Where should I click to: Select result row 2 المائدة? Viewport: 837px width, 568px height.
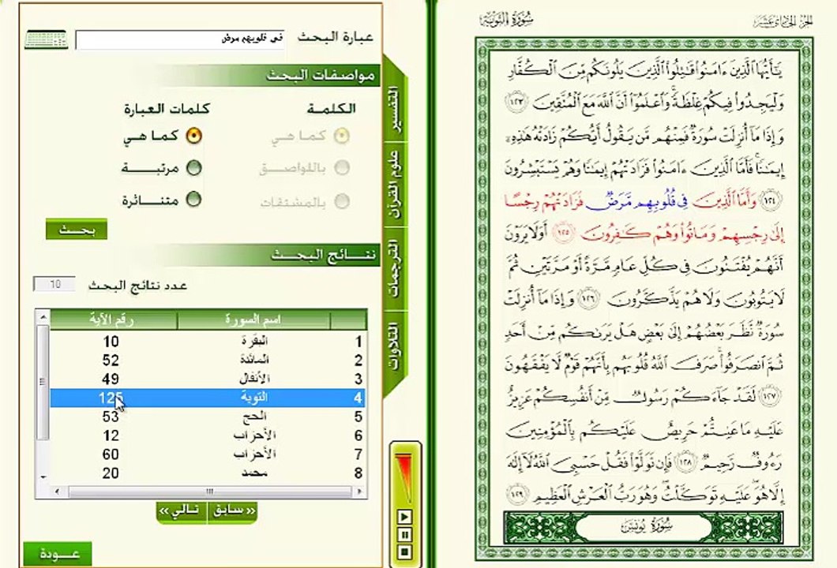(208, 361)
